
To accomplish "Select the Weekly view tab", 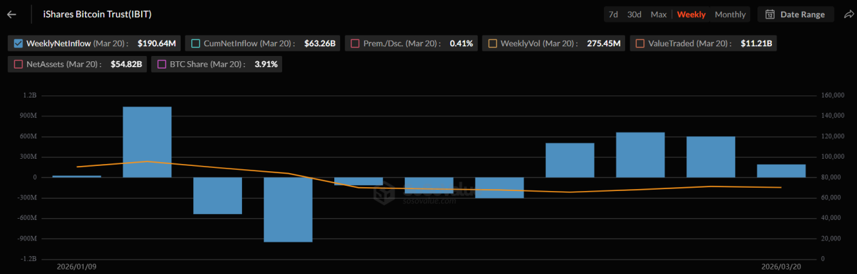I will tap(691, 14).
